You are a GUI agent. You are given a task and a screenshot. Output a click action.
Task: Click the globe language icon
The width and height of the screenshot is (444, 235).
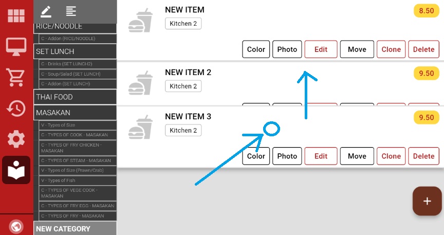16,226
